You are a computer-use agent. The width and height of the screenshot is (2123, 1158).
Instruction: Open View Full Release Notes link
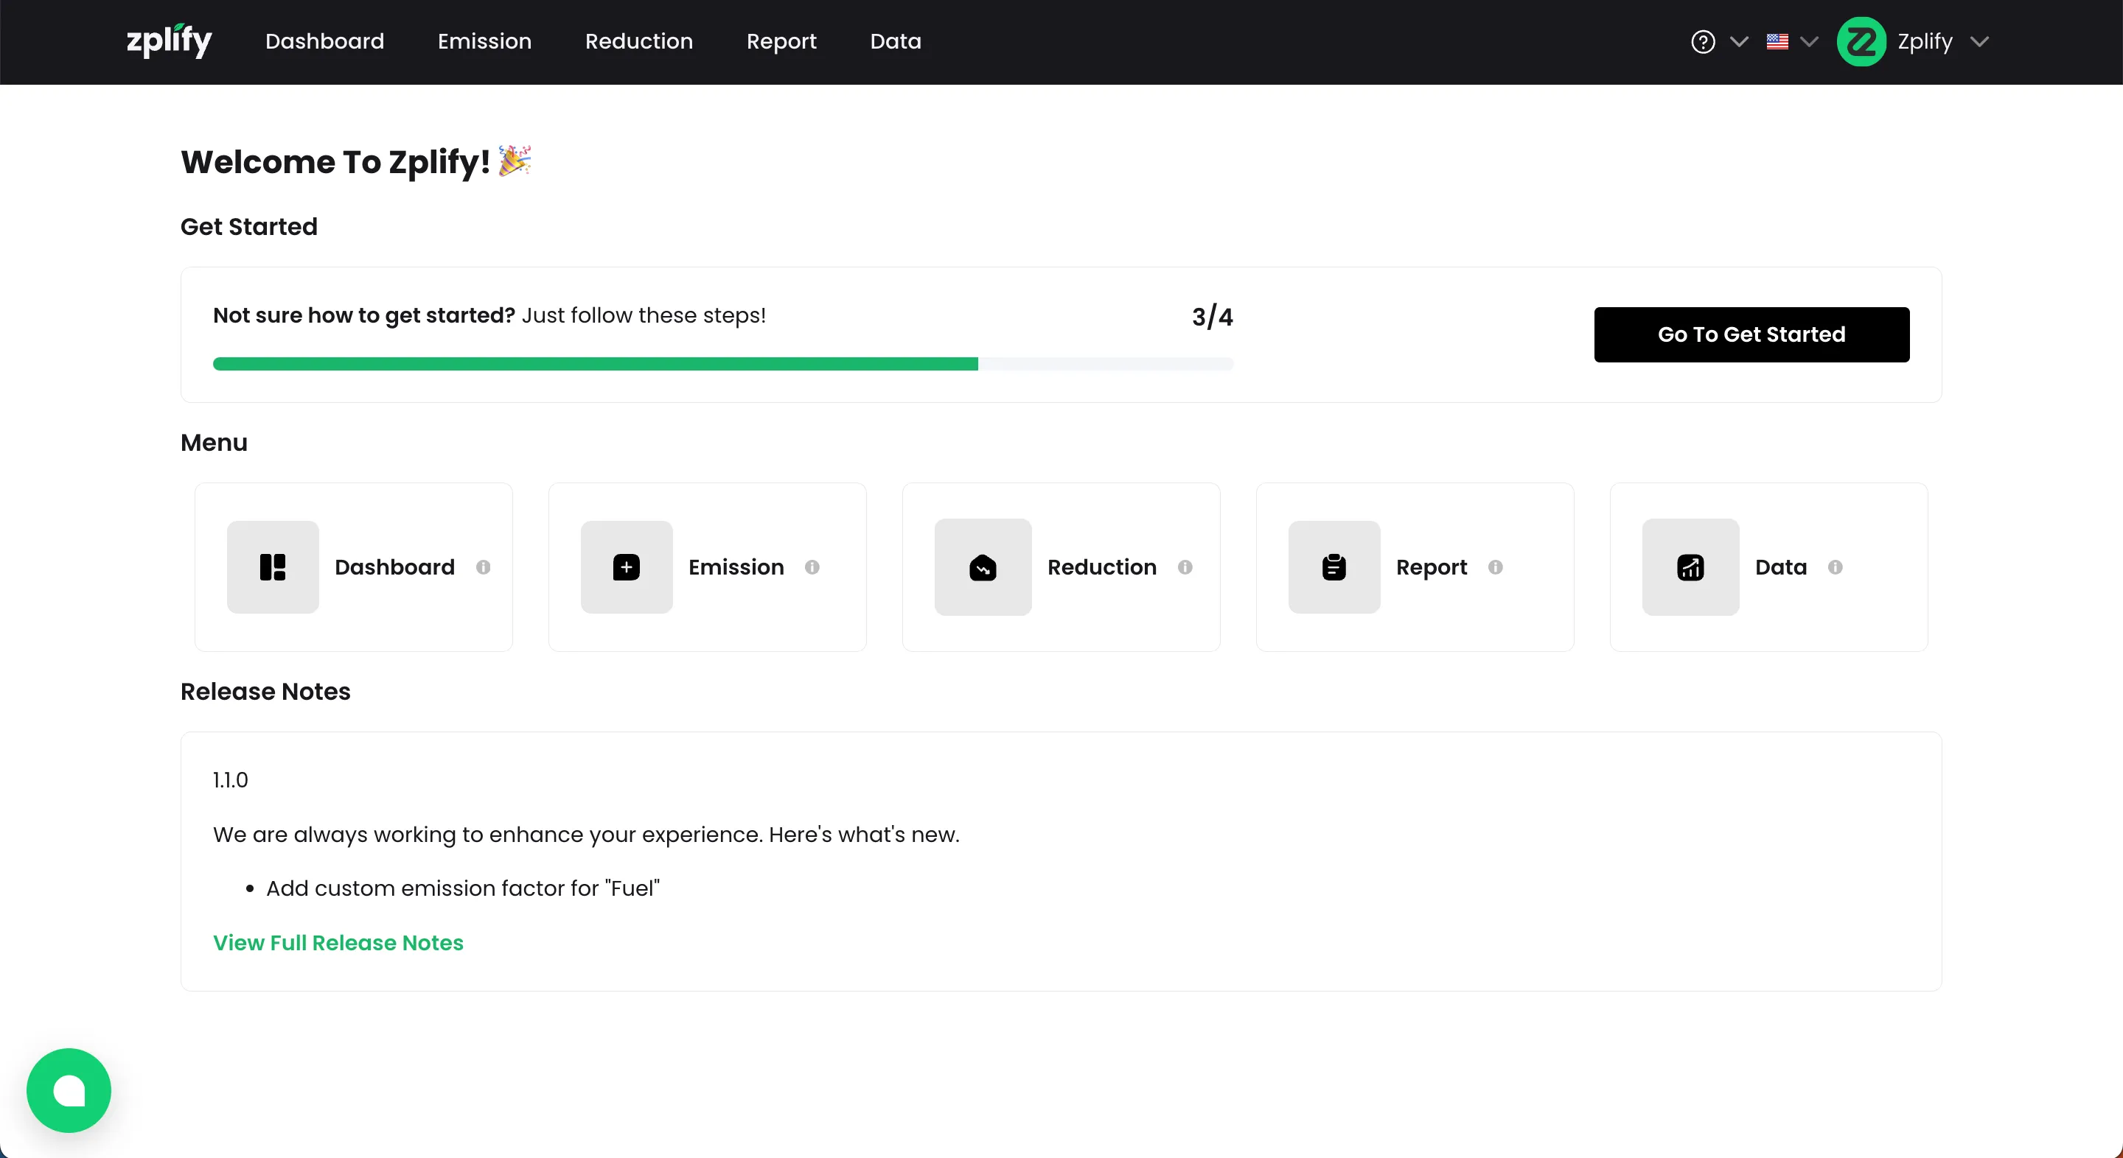click(x=338, y=942)
